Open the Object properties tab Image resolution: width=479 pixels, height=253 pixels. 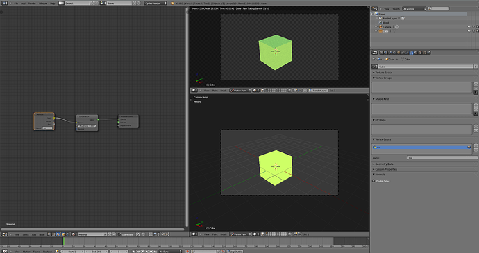(x=398, y=53)
